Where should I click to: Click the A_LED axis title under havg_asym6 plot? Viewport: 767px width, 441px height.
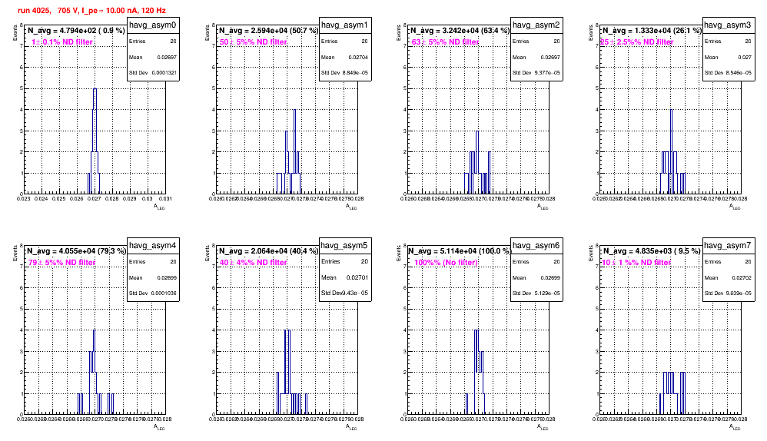[543, 427]
